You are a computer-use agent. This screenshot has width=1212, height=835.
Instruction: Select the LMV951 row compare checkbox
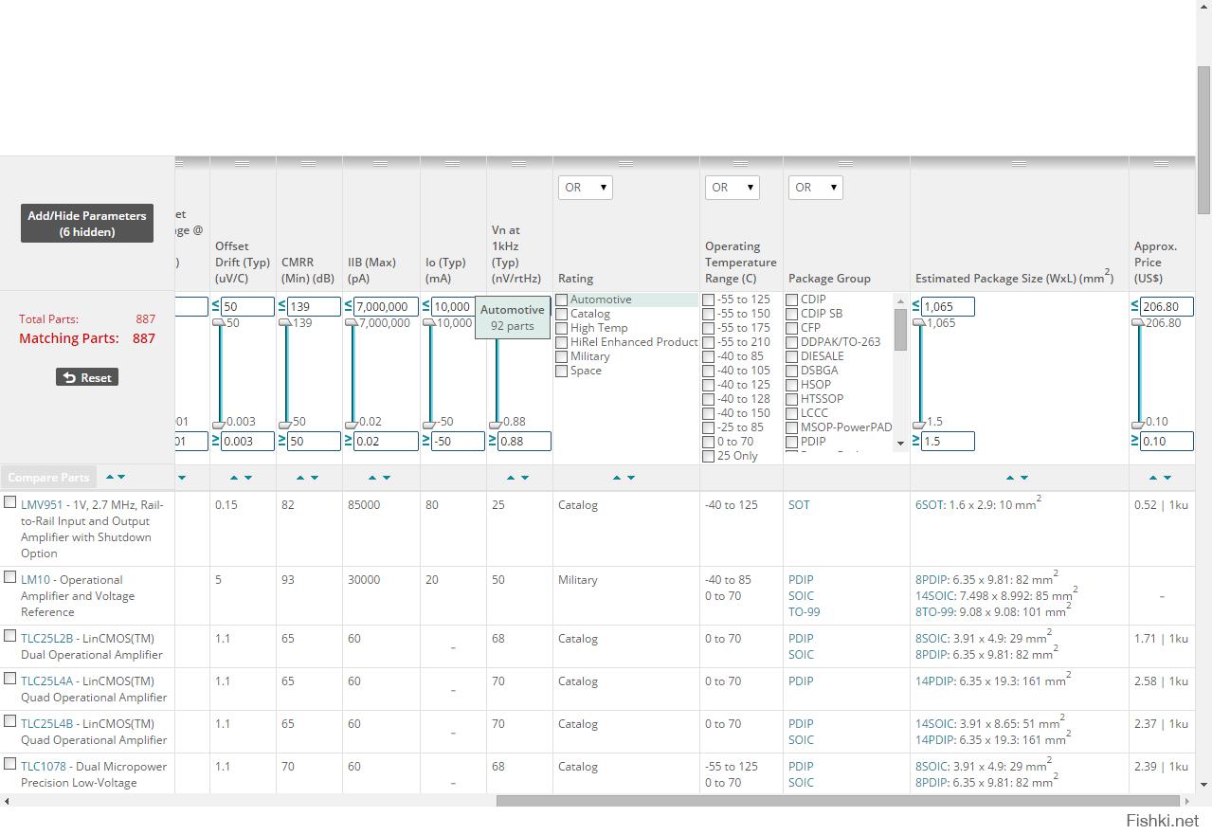[x=10, y=502]
